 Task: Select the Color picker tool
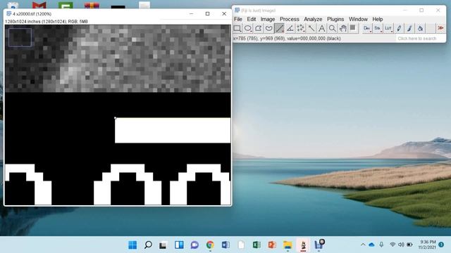pos(353,28)
